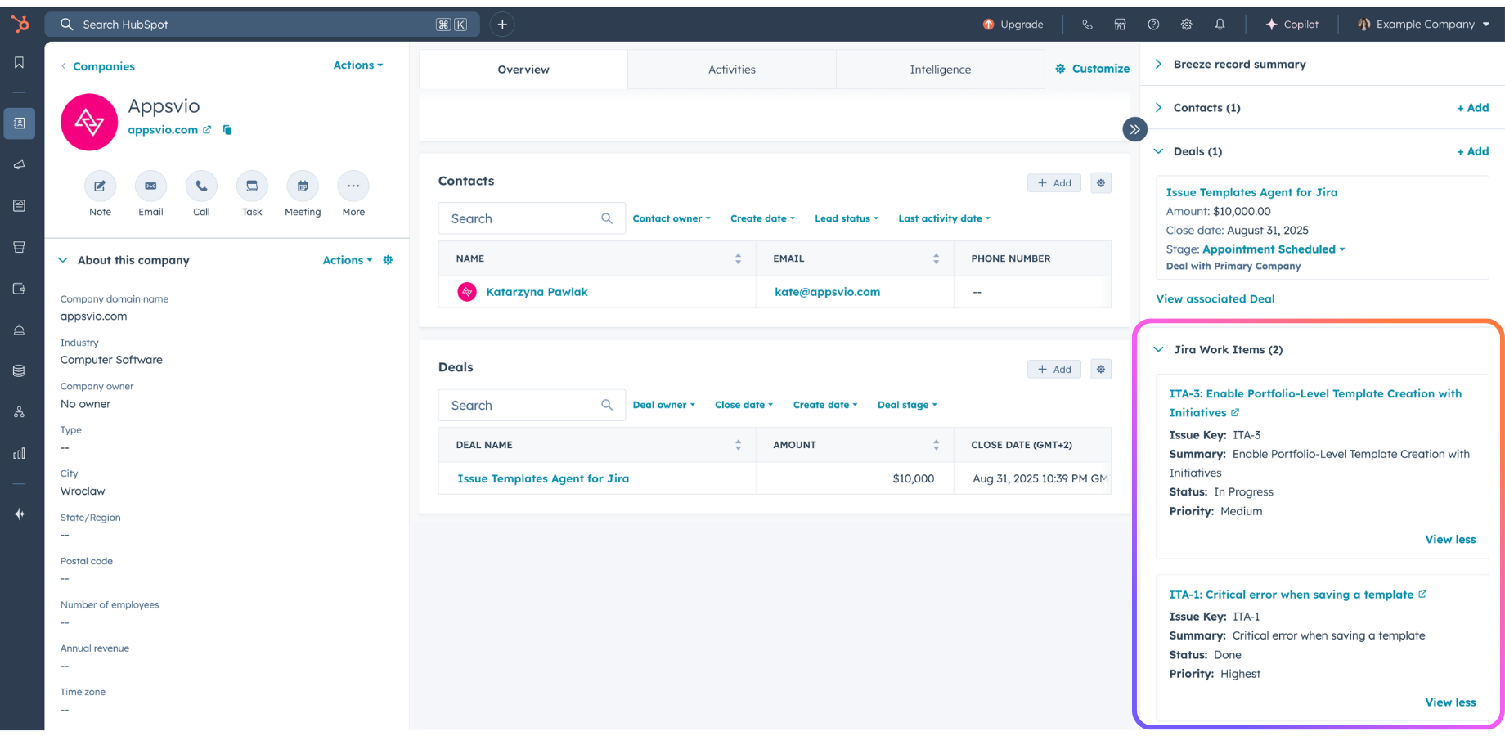Image resolution: width=1505 pixels, height=736 pixels.
Task: Click View associated Deal link
Action: 1215,299
